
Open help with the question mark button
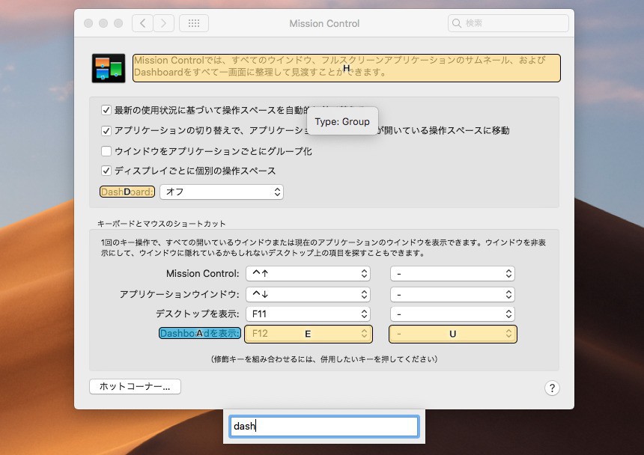[552, 388]
